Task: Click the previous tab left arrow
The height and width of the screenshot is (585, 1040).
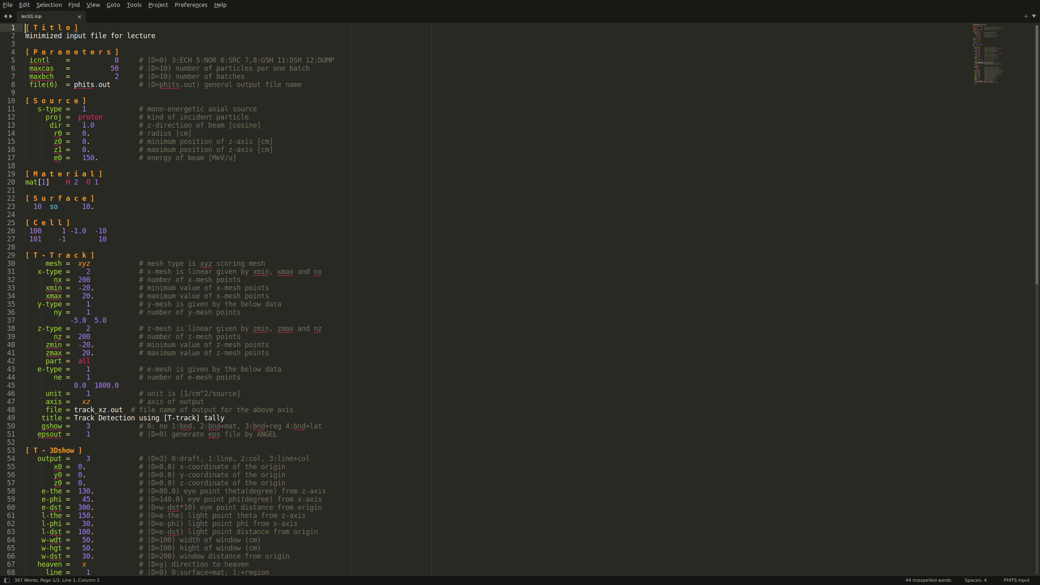Action: [x=5, y=16]
